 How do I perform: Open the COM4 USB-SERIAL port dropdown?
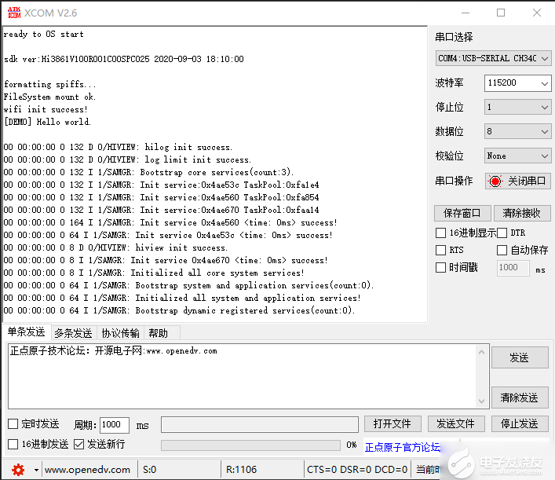pyautogui.click(x=493, y=58)
